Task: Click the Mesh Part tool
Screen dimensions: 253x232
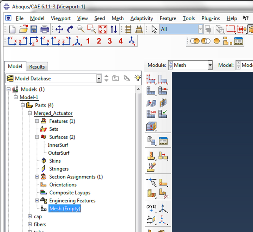Action: pos(151,91)
